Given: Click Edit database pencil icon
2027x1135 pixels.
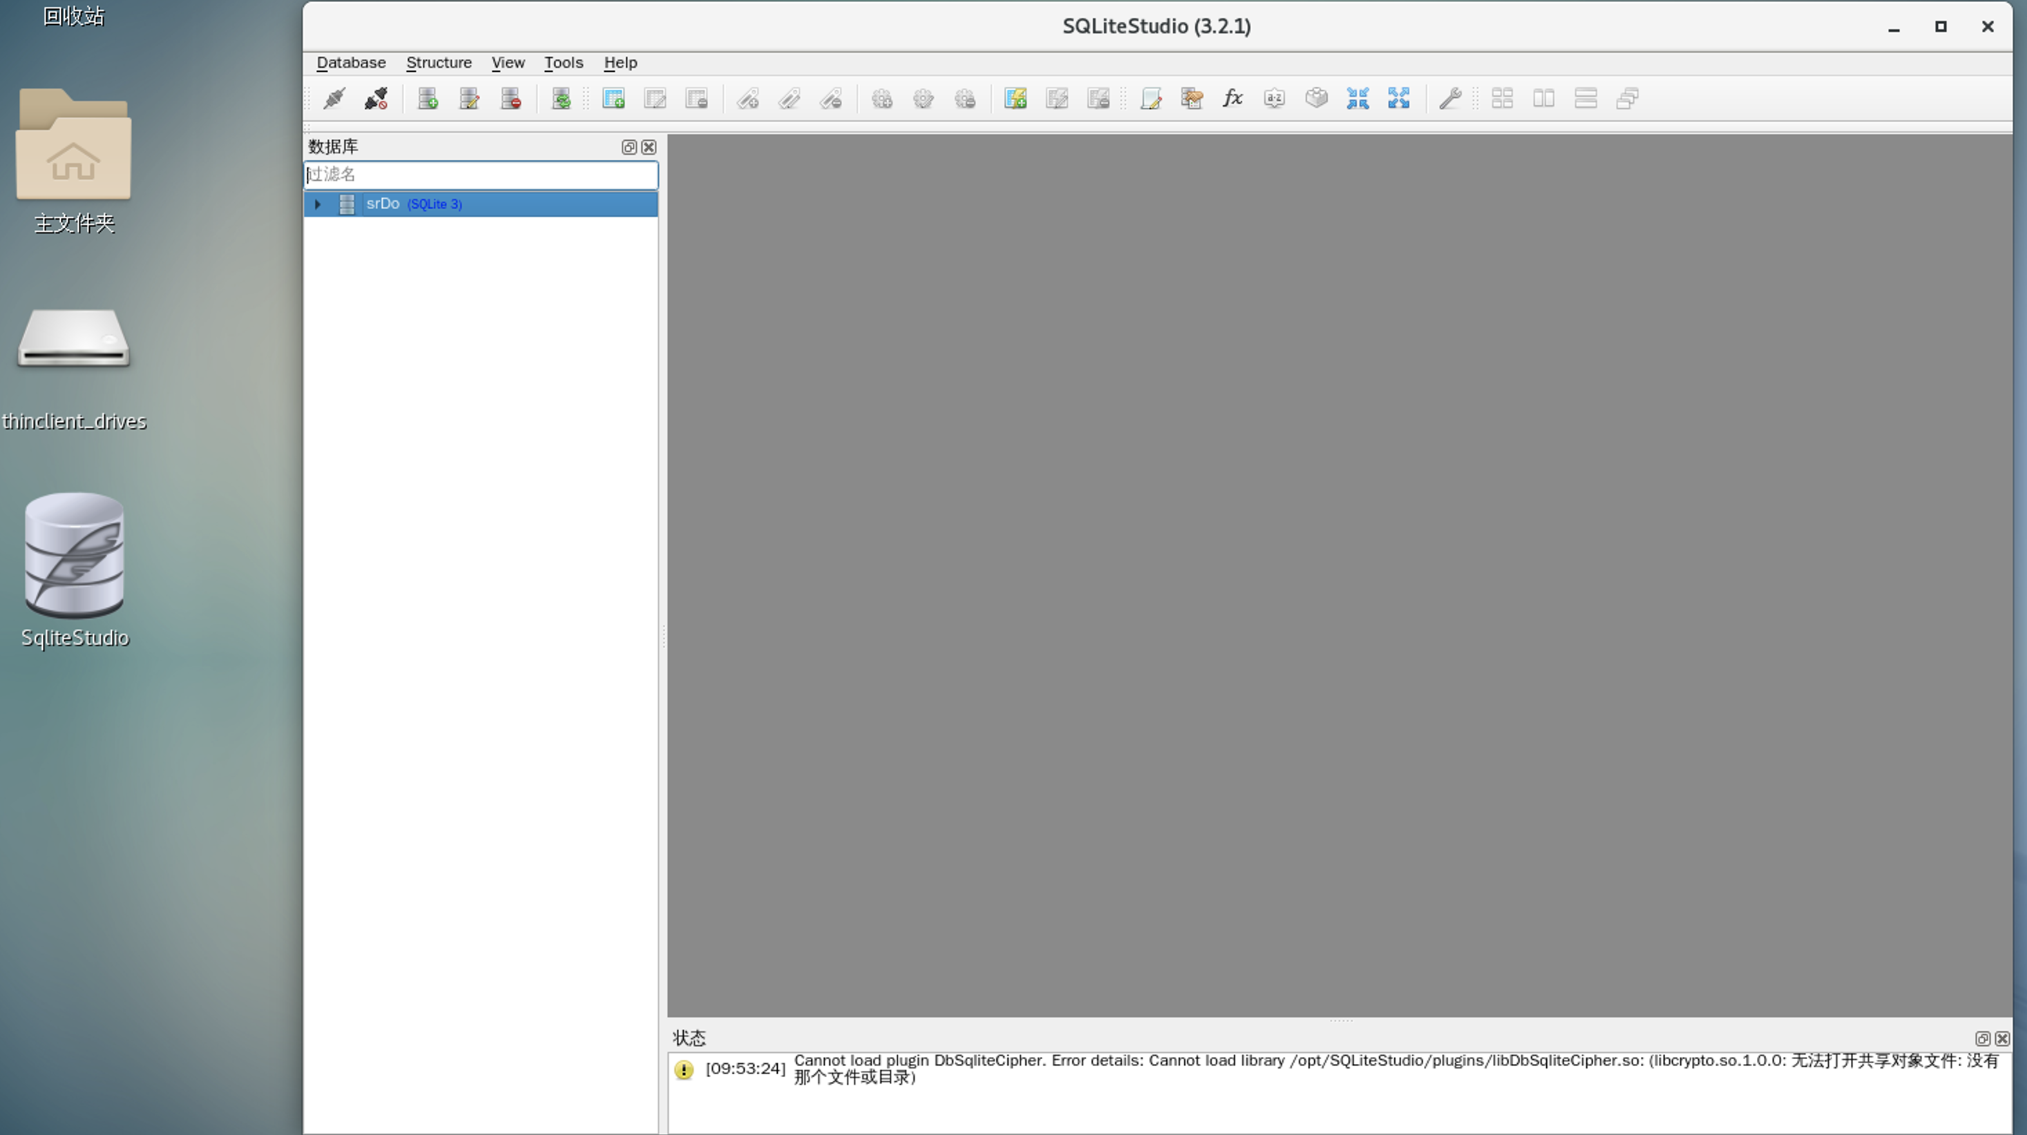Looking at the screenshot, I should pos(469,99).
